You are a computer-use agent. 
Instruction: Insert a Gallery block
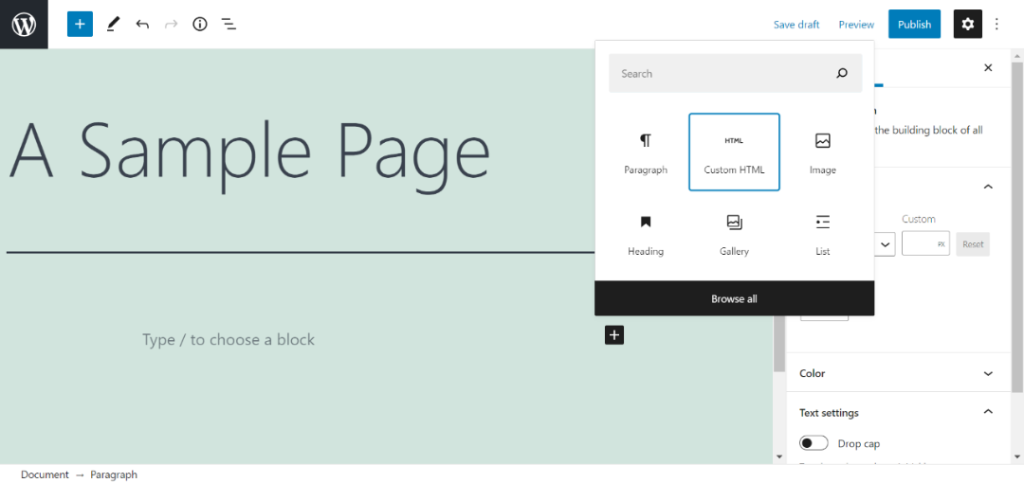[734, 233]
